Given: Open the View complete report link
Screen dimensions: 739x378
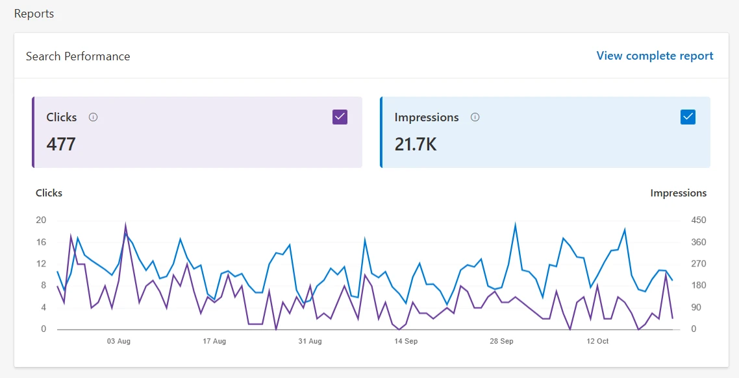Looking at the screenshot, I should 655,56.
